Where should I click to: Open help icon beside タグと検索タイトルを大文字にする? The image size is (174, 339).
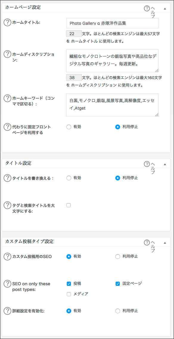[x=7, y=205]
